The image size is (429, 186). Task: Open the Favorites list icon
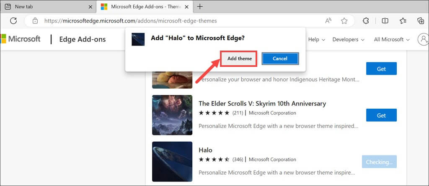click(403, 21)
